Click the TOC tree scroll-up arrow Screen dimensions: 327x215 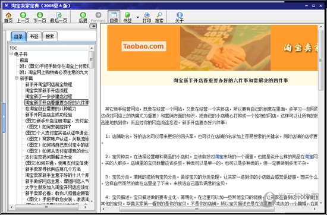[92, 48]
